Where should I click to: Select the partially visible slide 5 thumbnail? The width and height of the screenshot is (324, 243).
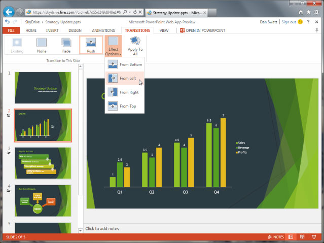click(43, 228)
